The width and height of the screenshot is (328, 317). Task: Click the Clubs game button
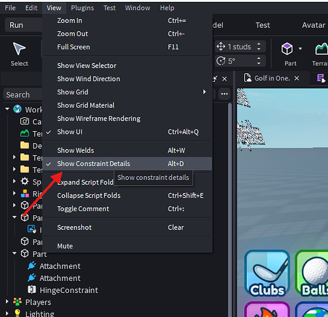point(267,273)
